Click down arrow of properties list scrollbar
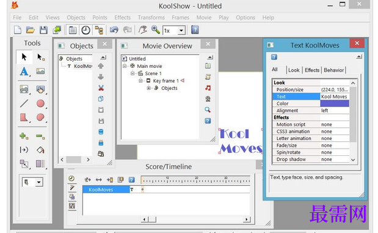This screenshot has width=378, height=233. click(353, 160)
